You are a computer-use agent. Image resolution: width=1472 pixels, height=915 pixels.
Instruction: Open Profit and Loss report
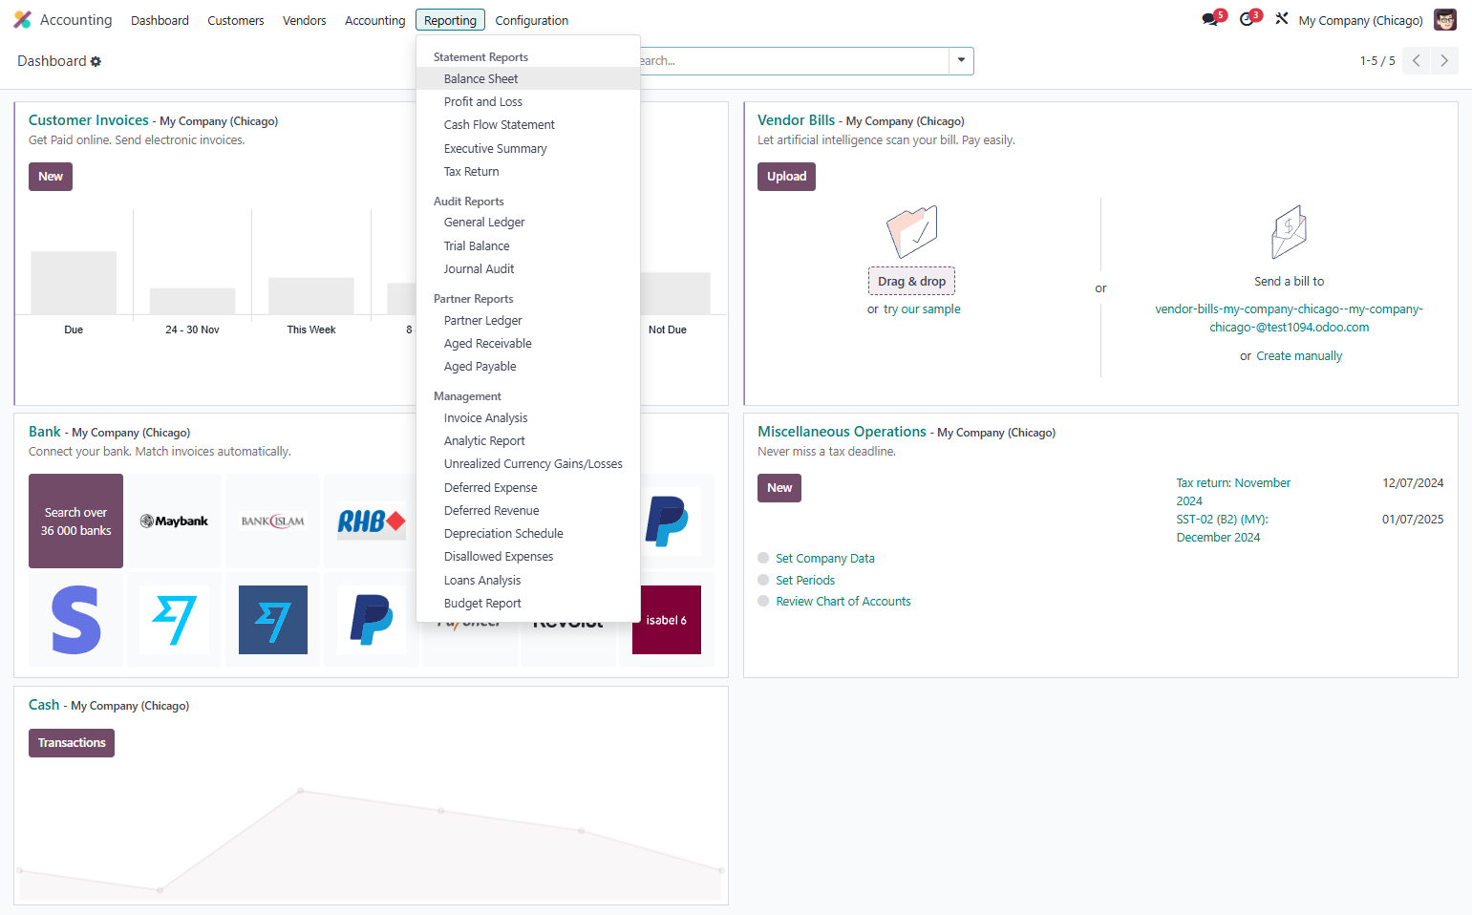(528, 101)
